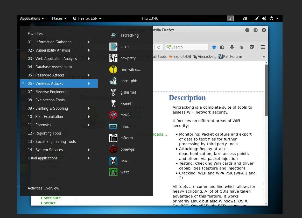The width and height of the screenshot is (302, 218).
Task: Click the cowpatty bull icon
Action: [113, 58]
